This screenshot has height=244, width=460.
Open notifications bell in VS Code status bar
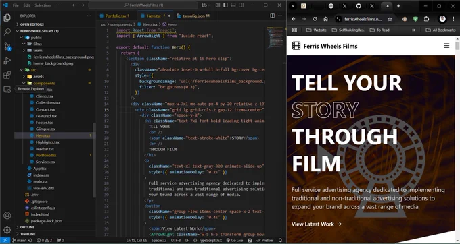pos(280,240)
